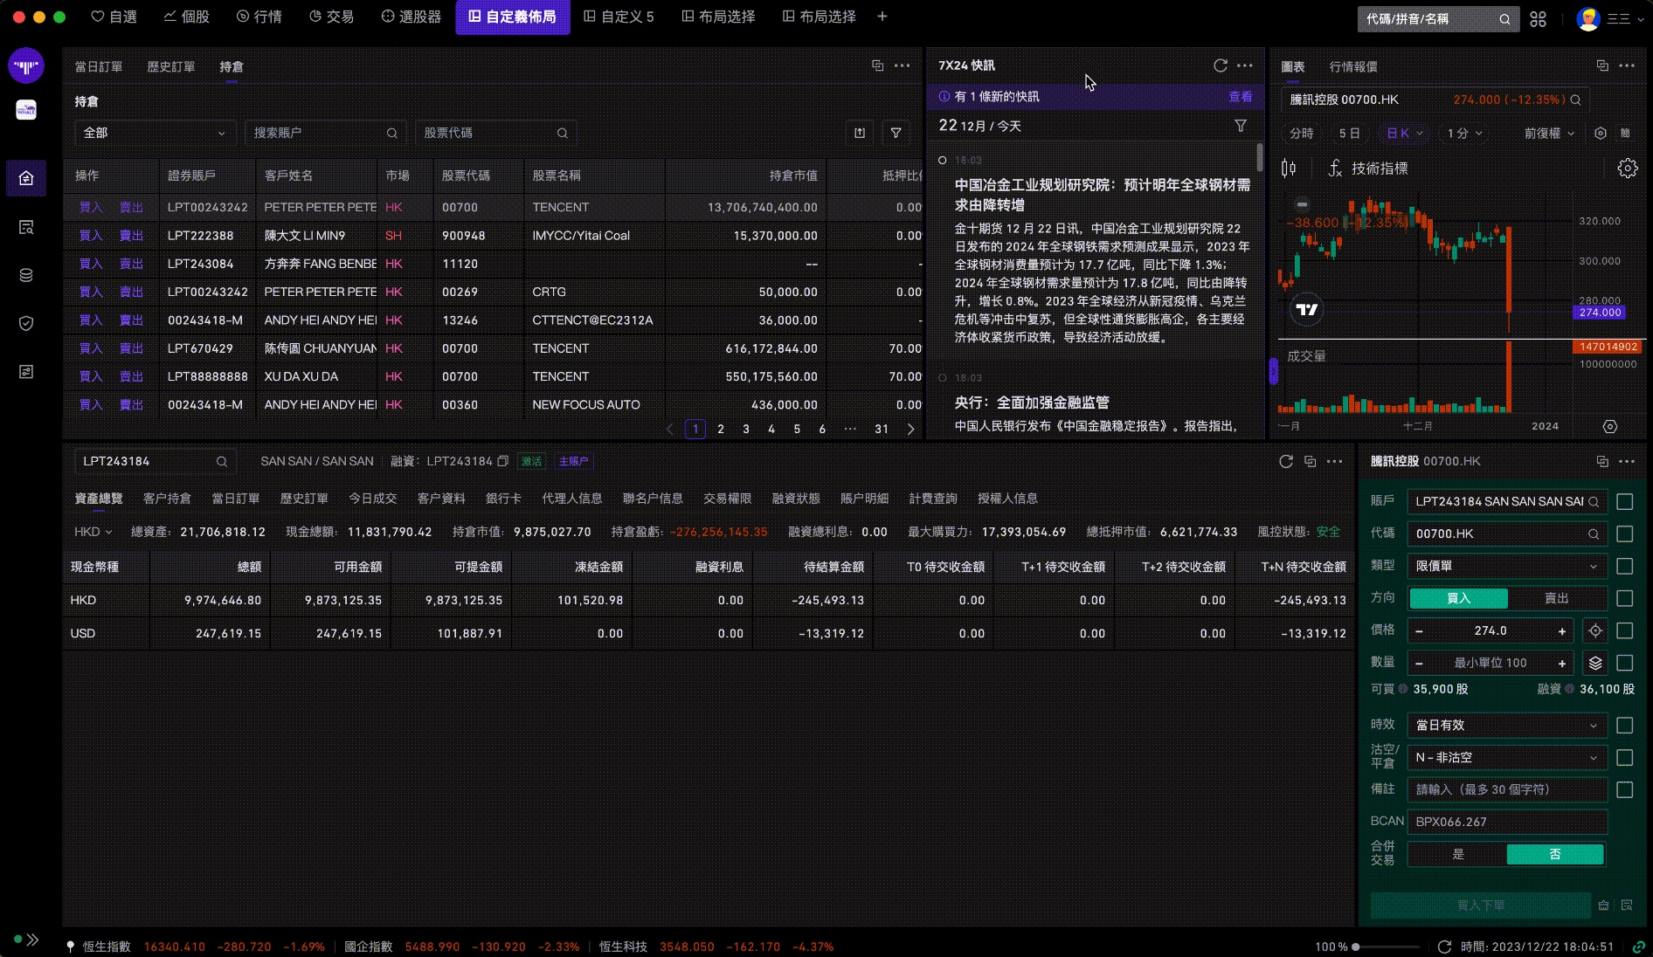This screenshot has height=957, width=1653.
Task: Select 是 for 合併交易
Action: pos(1458,854)
